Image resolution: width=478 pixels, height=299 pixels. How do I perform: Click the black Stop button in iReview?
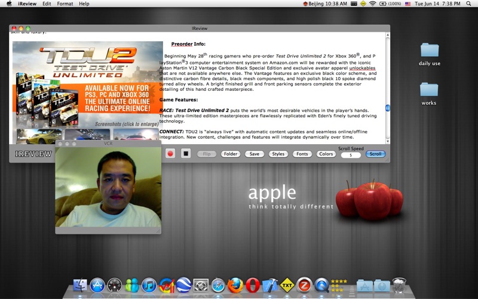click(x=186, y=154)
